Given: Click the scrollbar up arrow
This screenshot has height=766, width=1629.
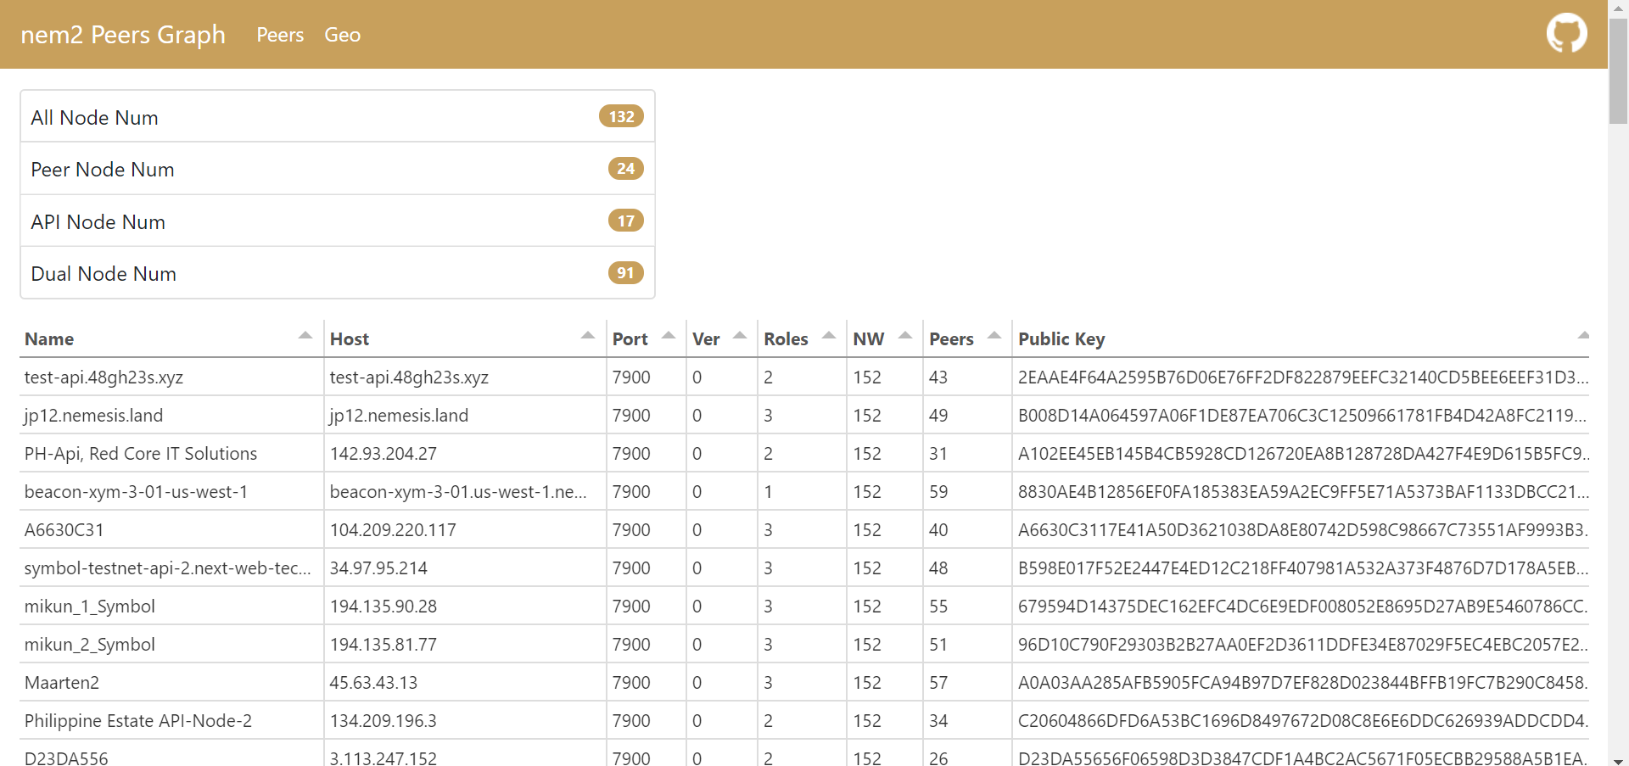Looking at the screenshot, I should pos(1619,8).
